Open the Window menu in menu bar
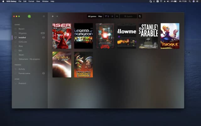201x126 pixels. coord(45,1)
